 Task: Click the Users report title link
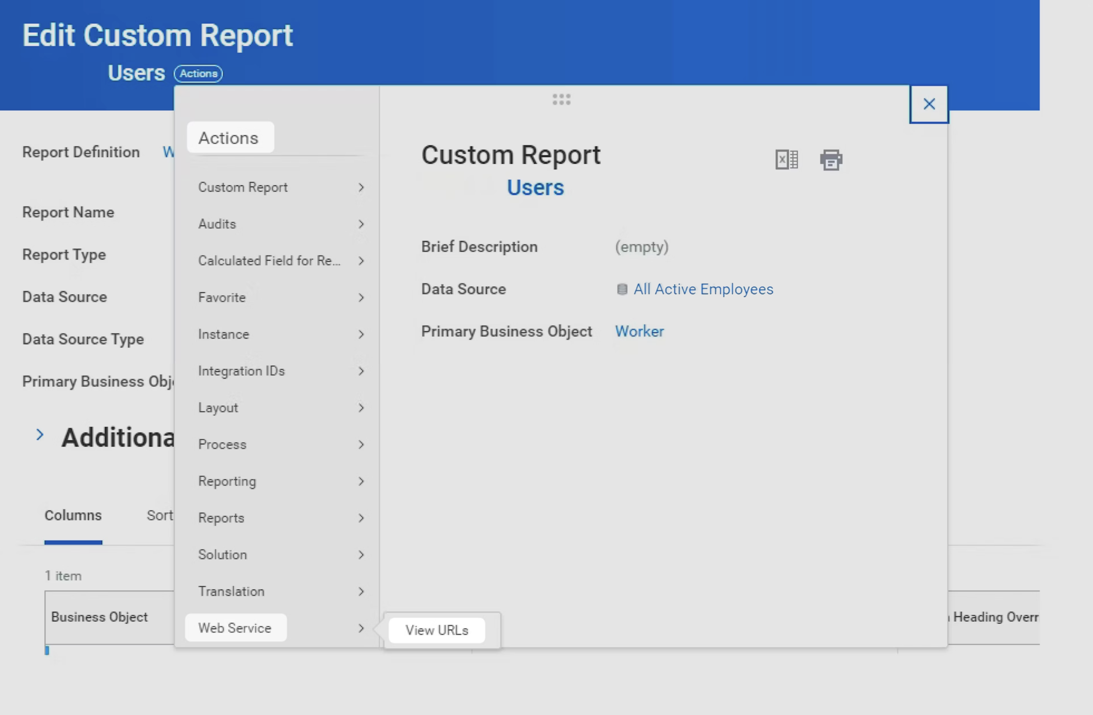[x=535, y=188]
